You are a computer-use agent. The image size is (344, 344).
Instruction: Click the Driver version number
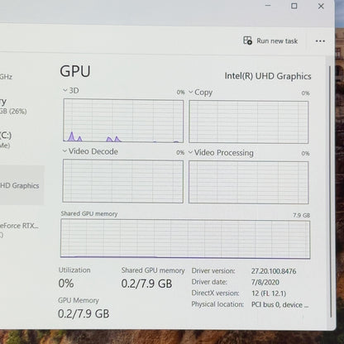(274, 271)
